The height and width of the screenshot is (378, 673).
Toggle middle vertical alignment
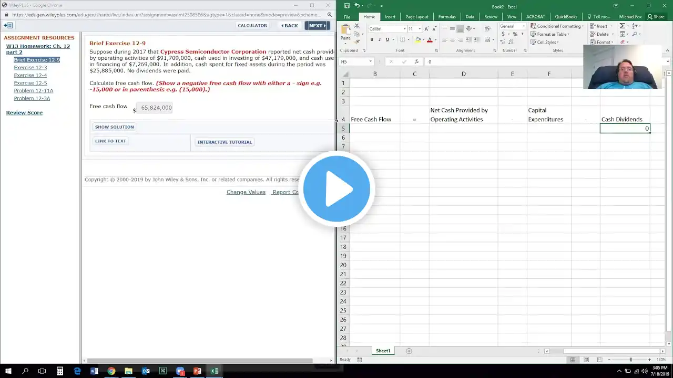pos(452,29)
